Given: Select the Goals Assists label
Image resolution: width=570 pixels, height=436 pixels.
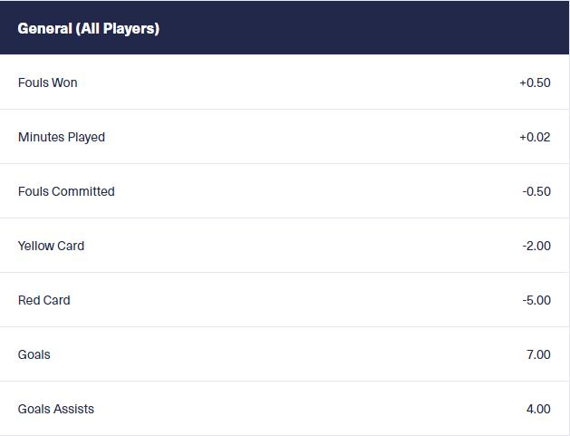Looking at the screenshot, I should pyautogui.click(x=56, y=409).
